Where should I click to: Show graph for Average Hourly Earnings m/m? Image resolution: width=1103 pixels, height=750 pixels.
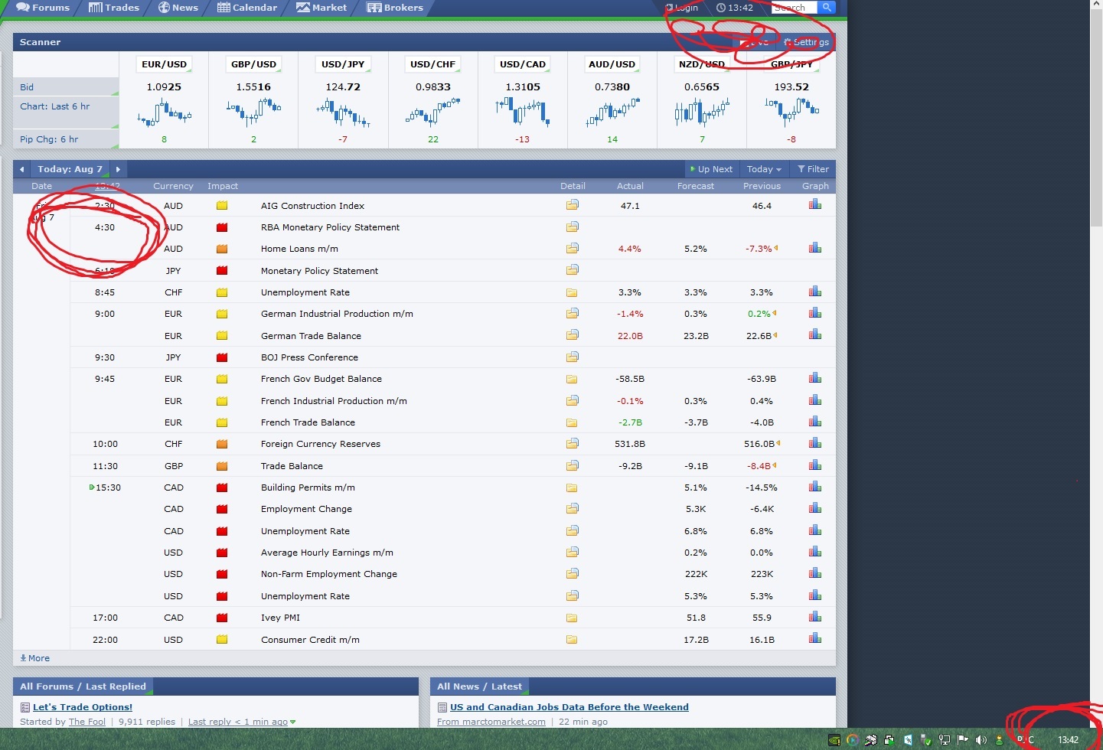815,552
